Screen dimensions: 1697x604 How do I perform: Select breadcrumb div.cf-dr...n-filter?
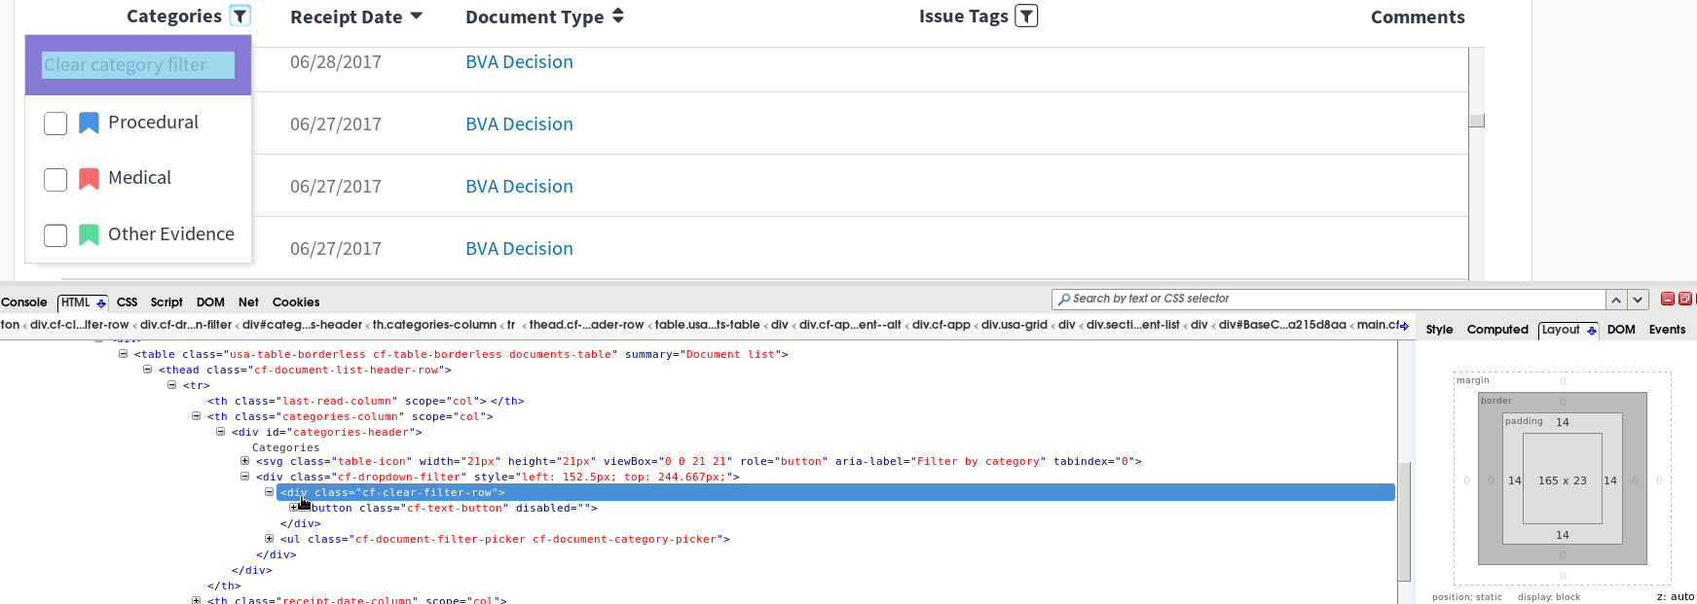(x=186, y=325)
